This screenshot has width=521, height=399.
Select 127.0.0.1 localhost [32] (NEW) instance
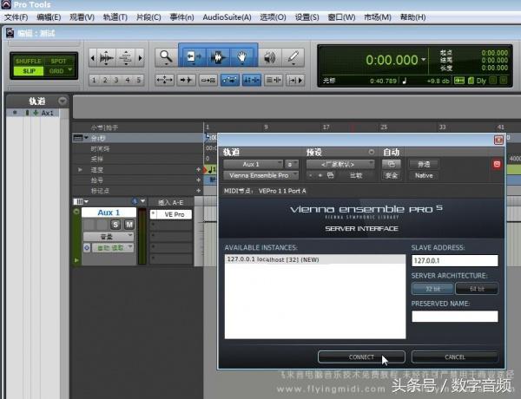(314, 259)
